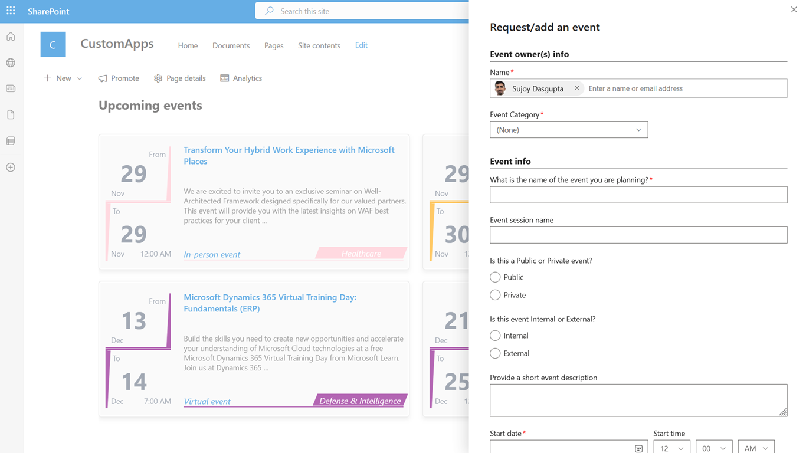Remove Sujoy Dasgupta from the Name field
The height and width of the screenshot is (453, 806).
(x=576, y=88)
